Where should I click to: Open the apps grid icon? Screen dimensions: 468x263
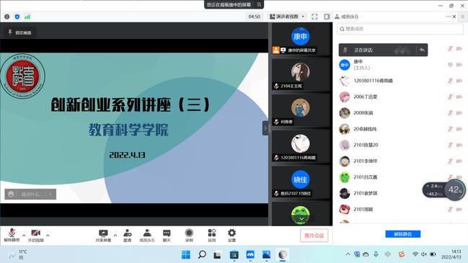point(211,235)
